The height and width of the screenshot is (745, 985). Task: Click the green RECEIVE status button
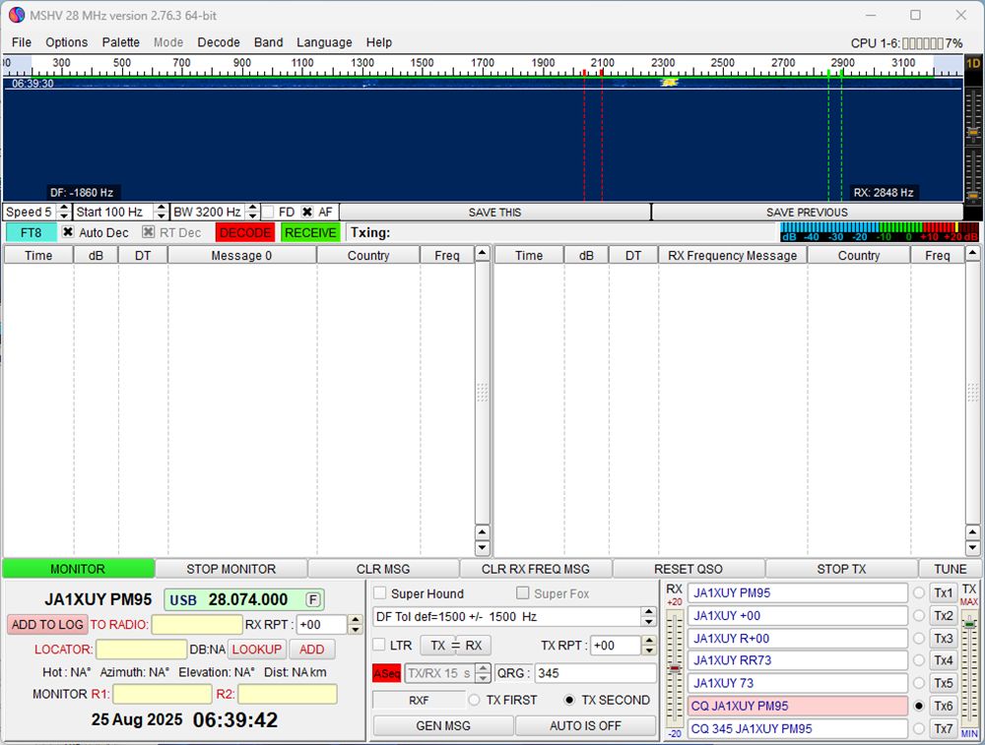click(310, 232)
